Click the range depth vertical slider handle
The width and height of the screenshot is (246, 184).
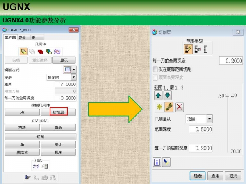pyautogui.click(x=227, y=95)
